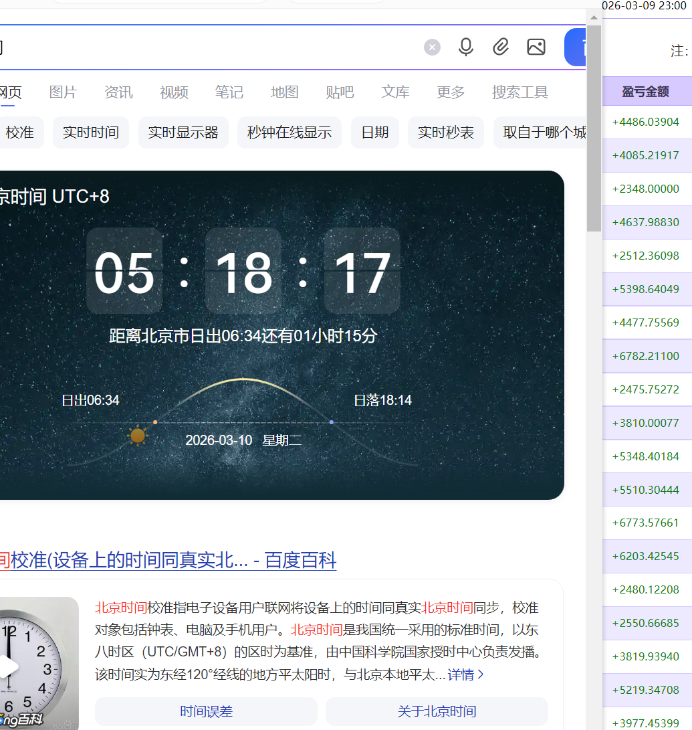Clear the search box text
The width and height of the screenshot is (692, 730).
pyautogui.click(x=432, y=47)
